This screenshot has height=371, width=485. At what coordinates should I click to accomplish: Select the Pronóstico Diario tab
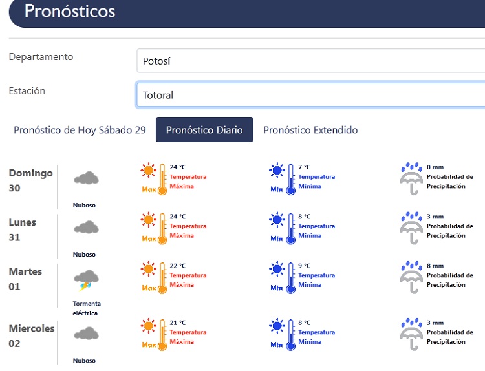[204, 130]
